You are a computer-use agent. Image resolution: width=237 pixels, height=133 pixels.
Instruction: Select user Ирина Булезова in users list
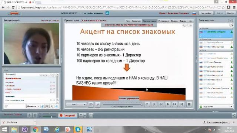(x=216, y=80)
